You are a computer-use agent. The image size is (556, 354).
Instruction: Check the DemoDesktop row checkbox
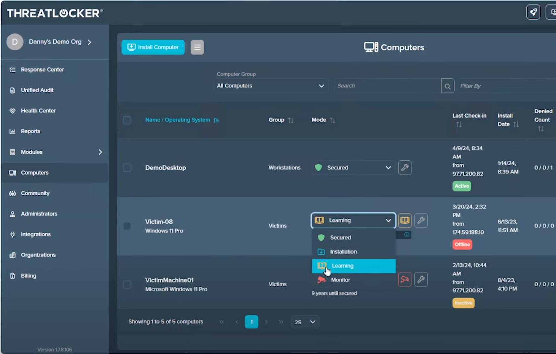[x=127, y=168]
